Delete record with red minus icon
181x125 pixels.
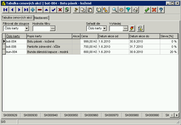pyautogui.click(x=40, y=10)
